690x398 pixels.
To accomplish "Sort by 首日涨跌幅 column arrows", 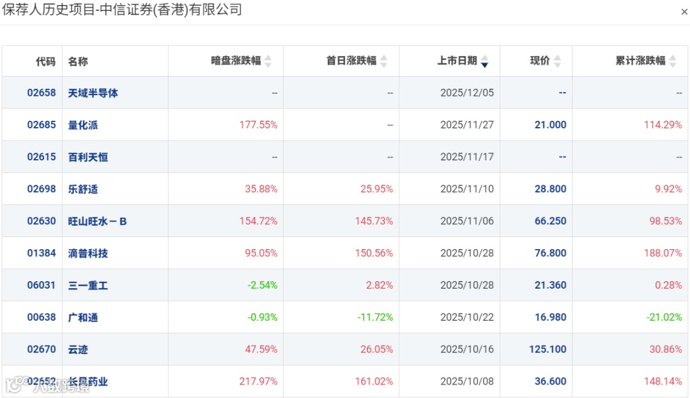I will 384,61.
